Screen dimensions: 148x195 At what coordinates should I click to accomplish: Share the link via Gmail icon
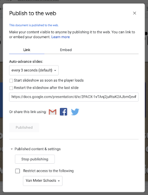[53, 112]
